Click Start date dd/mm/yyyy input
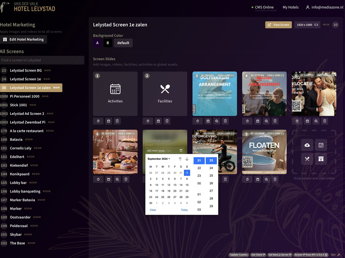This screenshot has width=345, height=258. 165,150
